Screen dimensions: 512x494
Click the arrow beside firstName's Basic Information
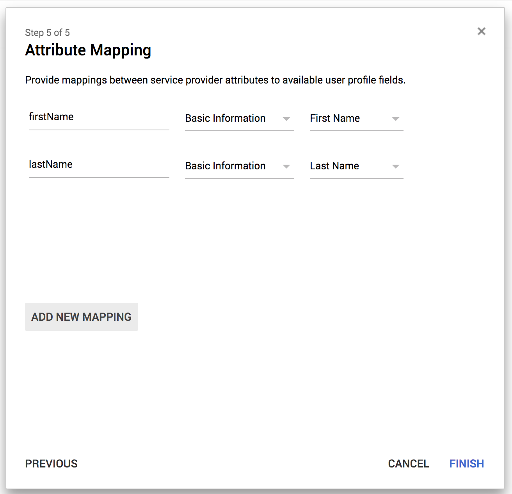pos(286,119)
